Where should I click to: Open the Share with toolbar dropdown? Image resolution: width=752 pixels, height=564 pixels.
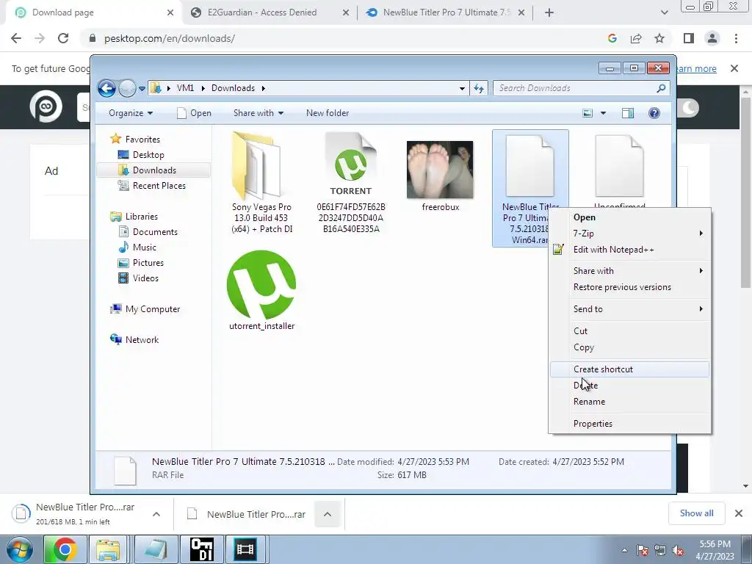[x=258, y=113]
